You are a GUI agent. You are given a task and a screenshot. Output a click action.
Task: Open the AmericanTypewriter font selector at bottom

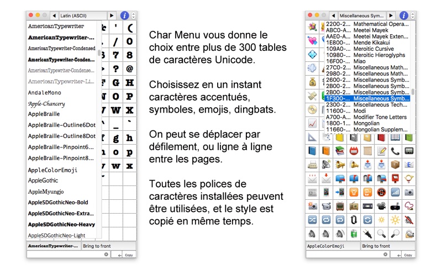pyautogui.click(x=54, y=246)
